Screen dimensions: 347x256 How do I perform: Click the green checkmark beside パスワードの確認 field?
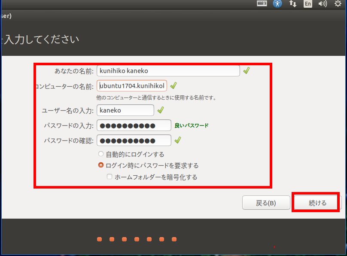pos(178,140)
